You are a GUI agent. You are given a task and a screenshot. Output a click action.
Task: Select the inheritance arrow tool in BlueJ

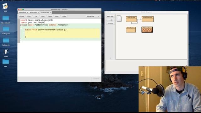(x=110, y=20)
